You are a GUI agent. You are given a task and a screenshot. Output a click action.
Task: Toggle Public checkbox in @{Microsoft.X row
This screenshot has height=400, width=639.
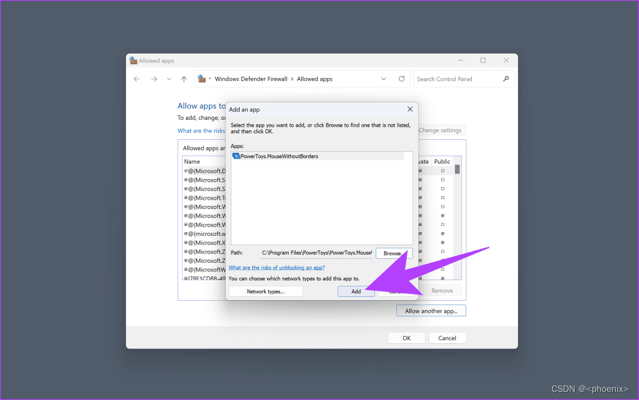click(x=442, y=243)
